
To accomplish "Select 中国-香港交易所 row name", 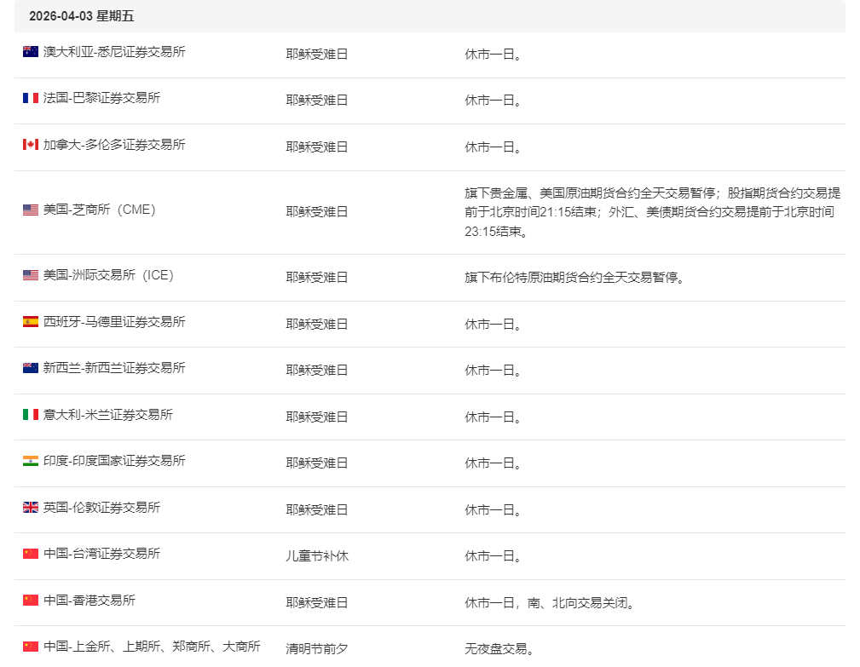I will tap(89, 601).
